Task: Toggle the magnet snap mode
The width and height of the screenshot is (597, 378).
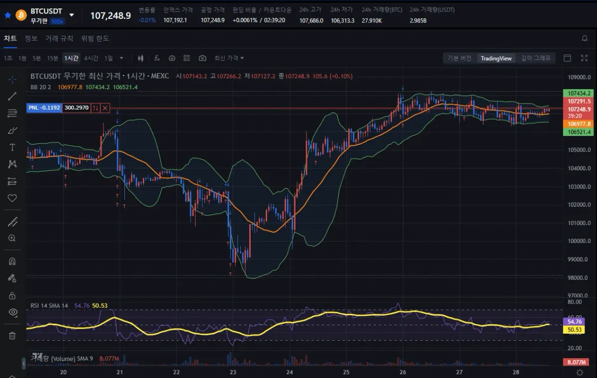Action: (x=12, y=261)
